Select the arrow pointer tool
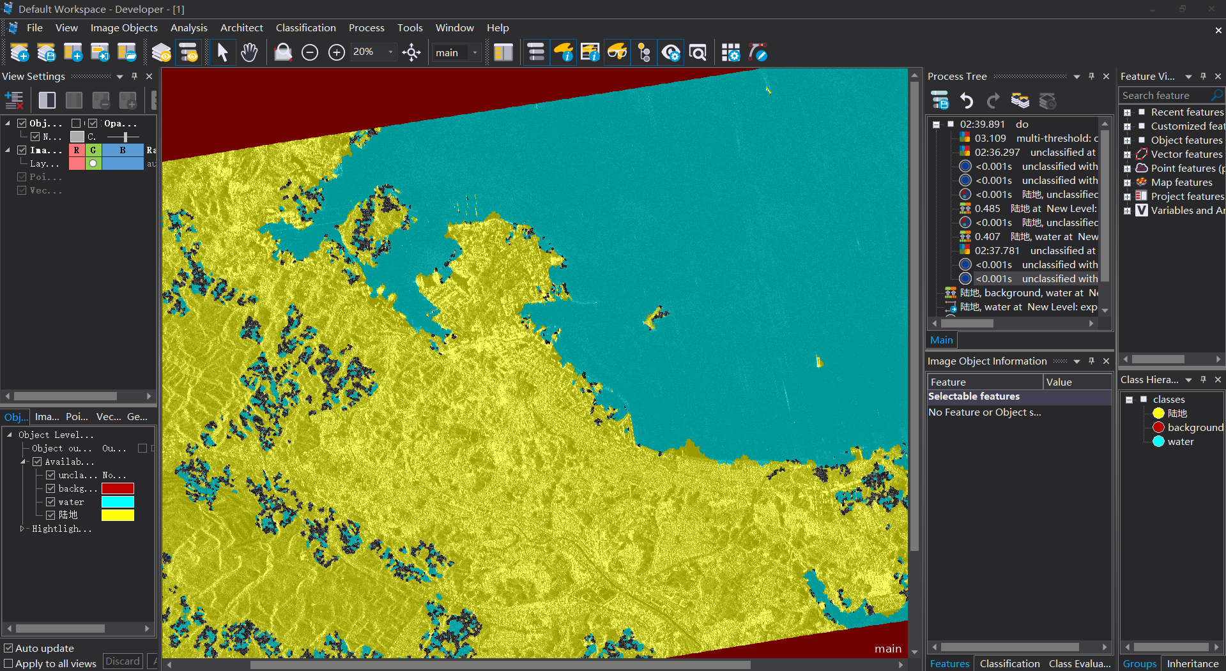This screenshot has width=1226, height=671. point(222,52)
